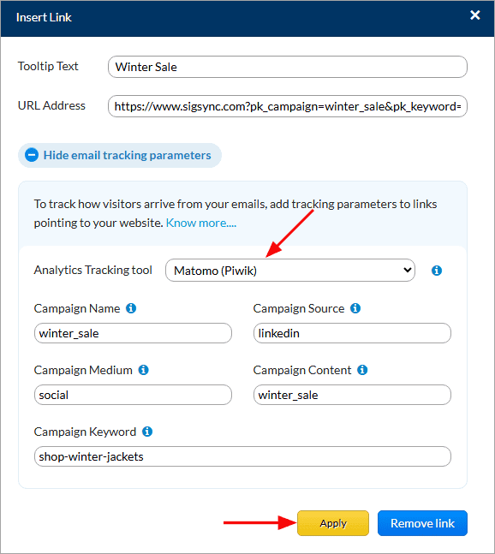Image resolution: width=495 pixels, height=554 pixels.
Task: Click the Campaign Source info icon
Action: tap(355, 308)
